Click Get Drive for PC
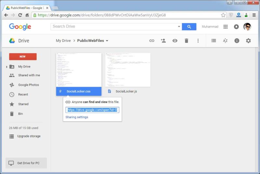 pos(26,163)
